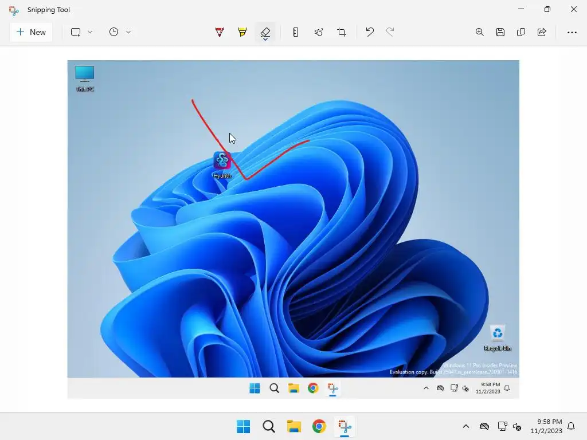Open taskbar Search
The image size is (587, 440).
point(269,426)
